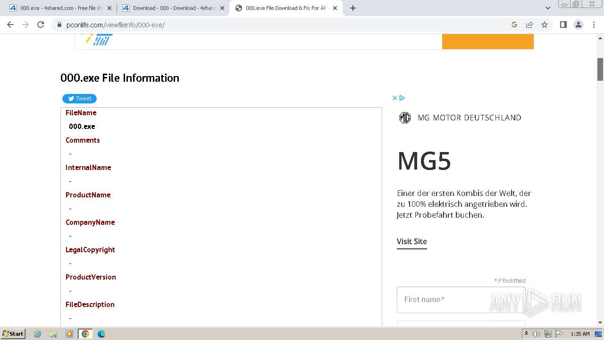Click the page vertical scrollbar thumb

600,69
